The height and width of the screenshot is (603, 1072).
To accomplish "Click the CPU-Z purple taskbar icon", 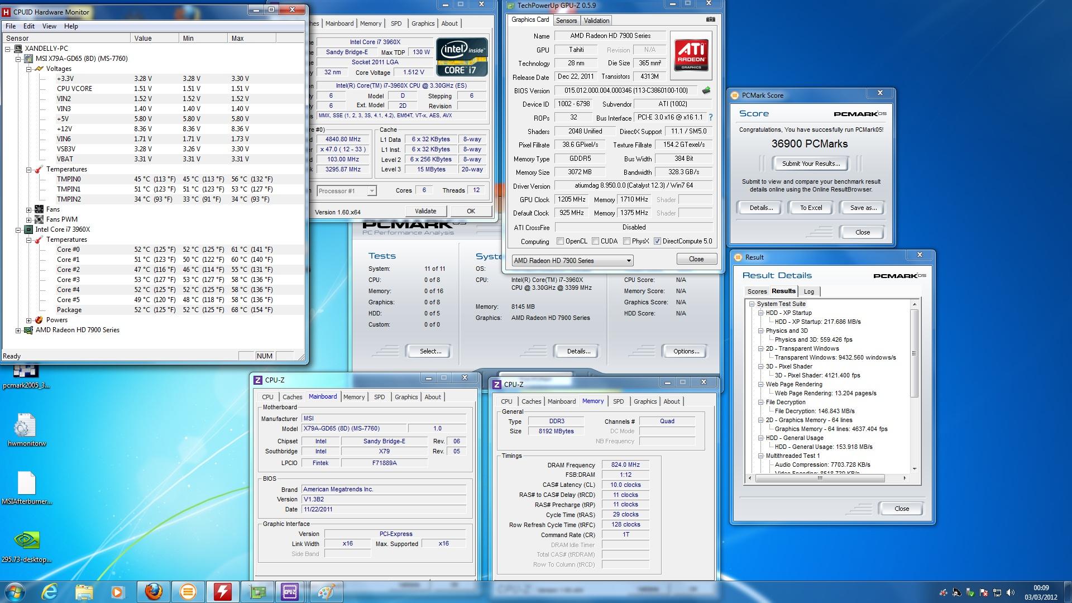I will pos(290,592).
